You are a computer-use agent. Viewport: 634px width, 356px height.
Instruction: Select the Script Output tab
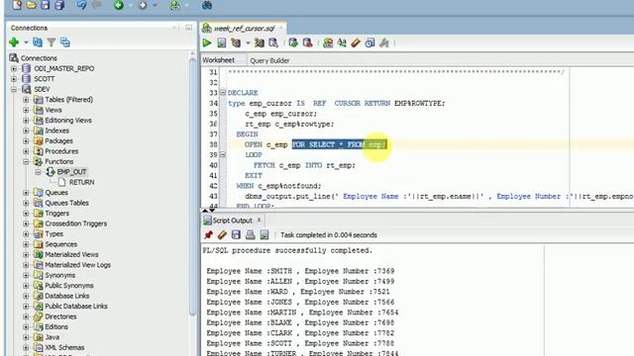[232, 221]
